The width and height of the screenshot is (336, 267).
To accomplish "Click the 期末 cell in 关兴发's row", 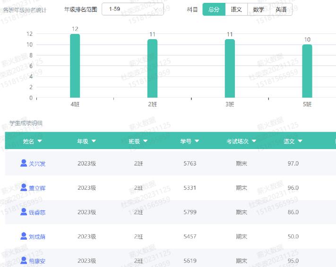I will (241, 163).
